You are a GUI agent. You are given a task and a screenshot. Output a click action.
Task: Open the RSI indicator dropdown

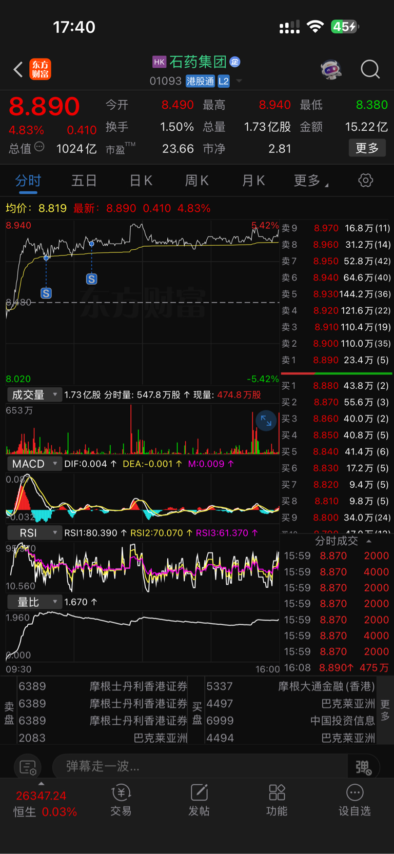coord(34,533)
